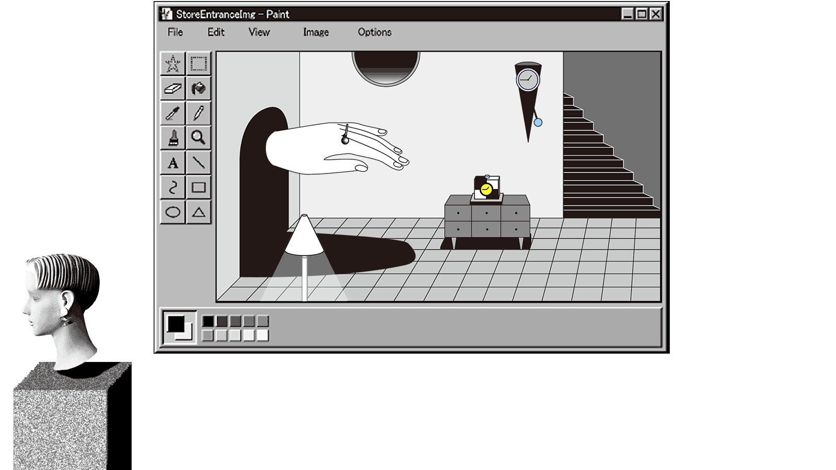
Task: Open the Image menu
Action: 316,32
